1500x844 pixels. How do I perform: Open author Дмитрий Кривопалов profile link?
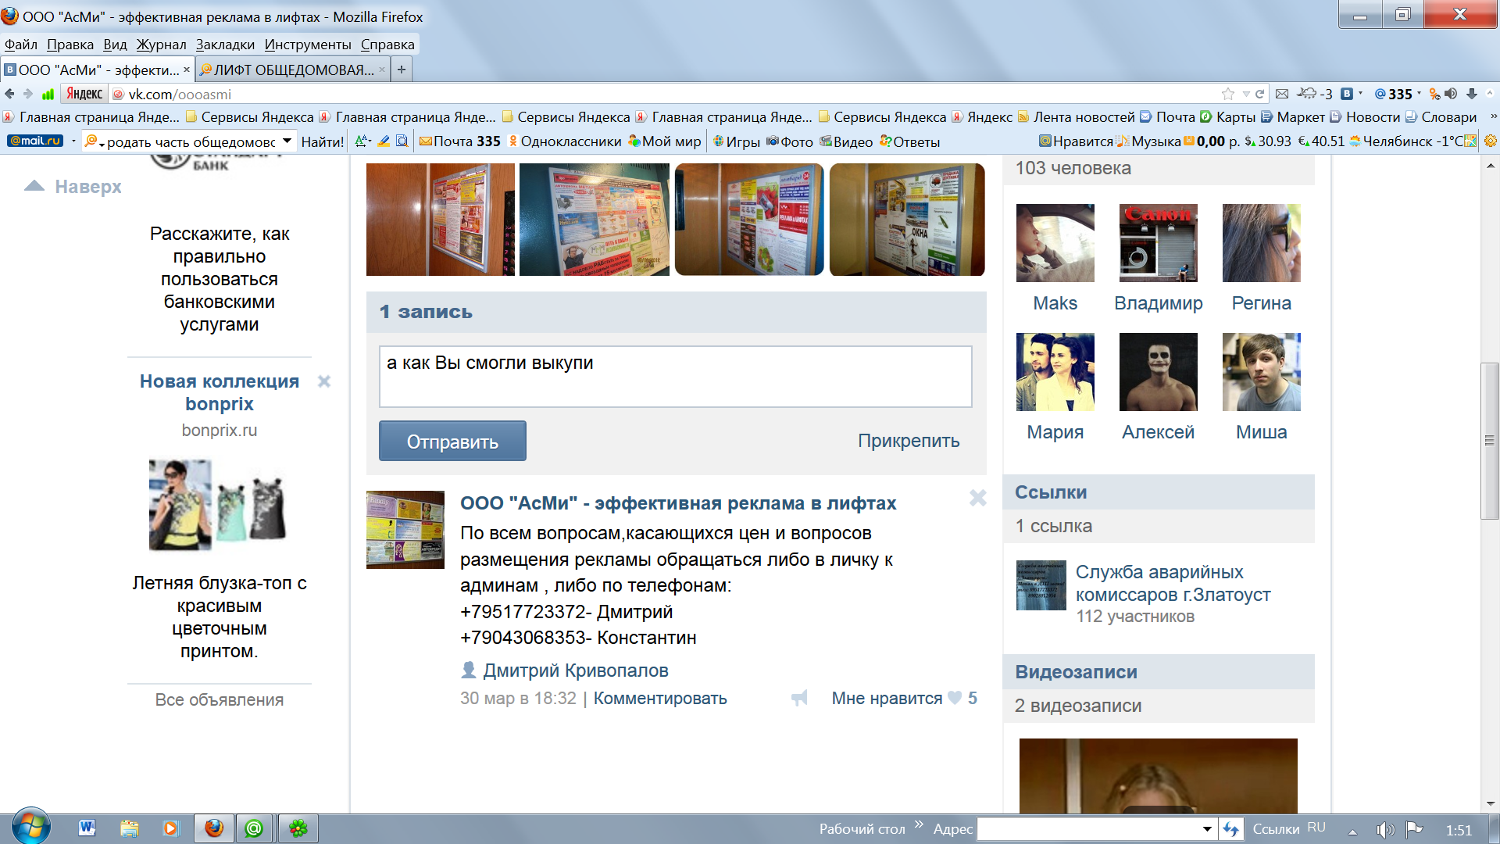575,671
